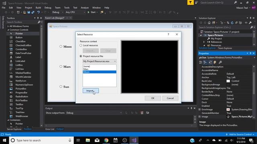
Task: Click the Toggle Word Wrap output icon
Action: pyautogui.click(x=147, y=113)
